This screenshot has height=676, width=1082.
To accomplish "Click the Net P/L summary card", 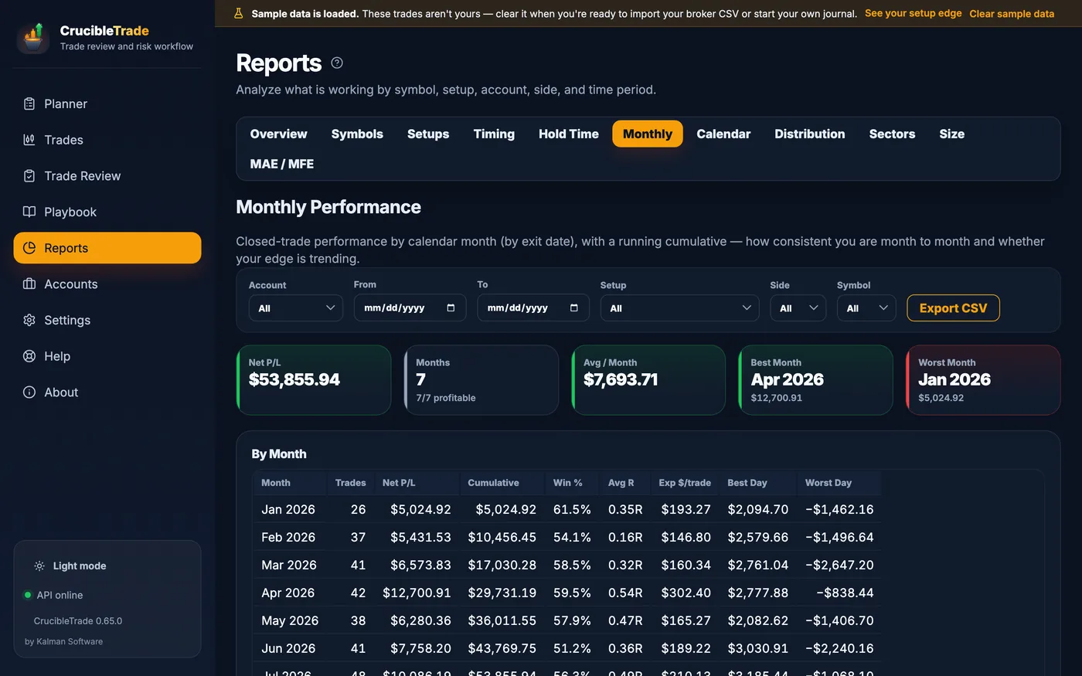I will point(314,380).
